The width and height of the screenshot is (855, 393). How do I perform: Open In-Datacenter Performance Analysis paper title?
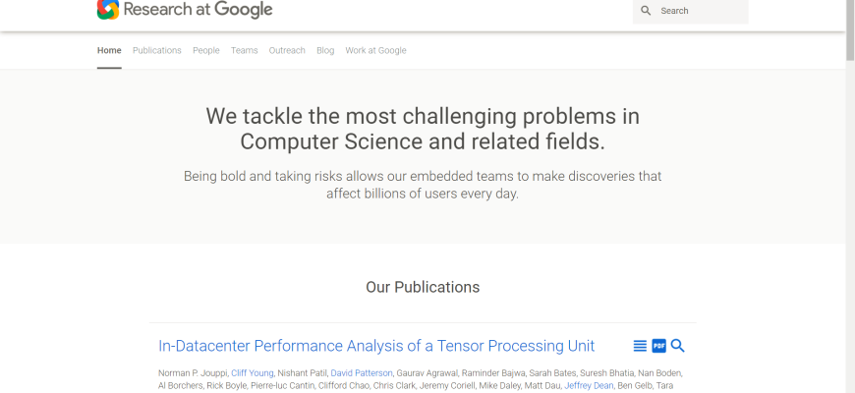pyautogui.click(x=376, y=346)
